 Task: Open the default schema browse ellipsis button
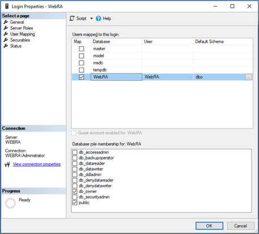click(248, 77)
